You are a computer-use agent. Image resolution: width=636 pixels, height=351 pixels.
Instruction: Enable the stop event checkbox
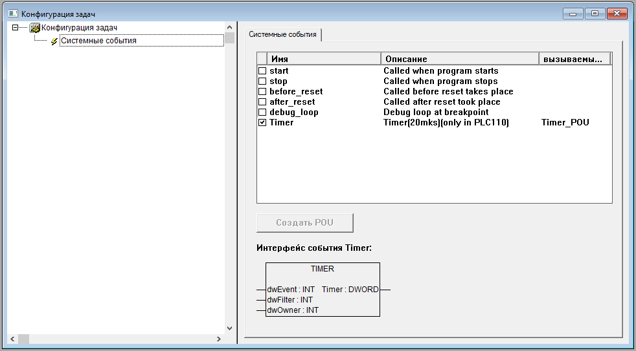[x=262, y=81]
